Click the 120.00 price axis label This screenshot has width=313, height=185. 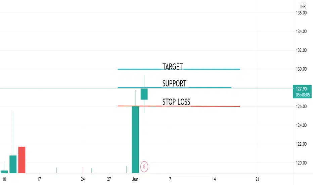(x=301, y=163)
